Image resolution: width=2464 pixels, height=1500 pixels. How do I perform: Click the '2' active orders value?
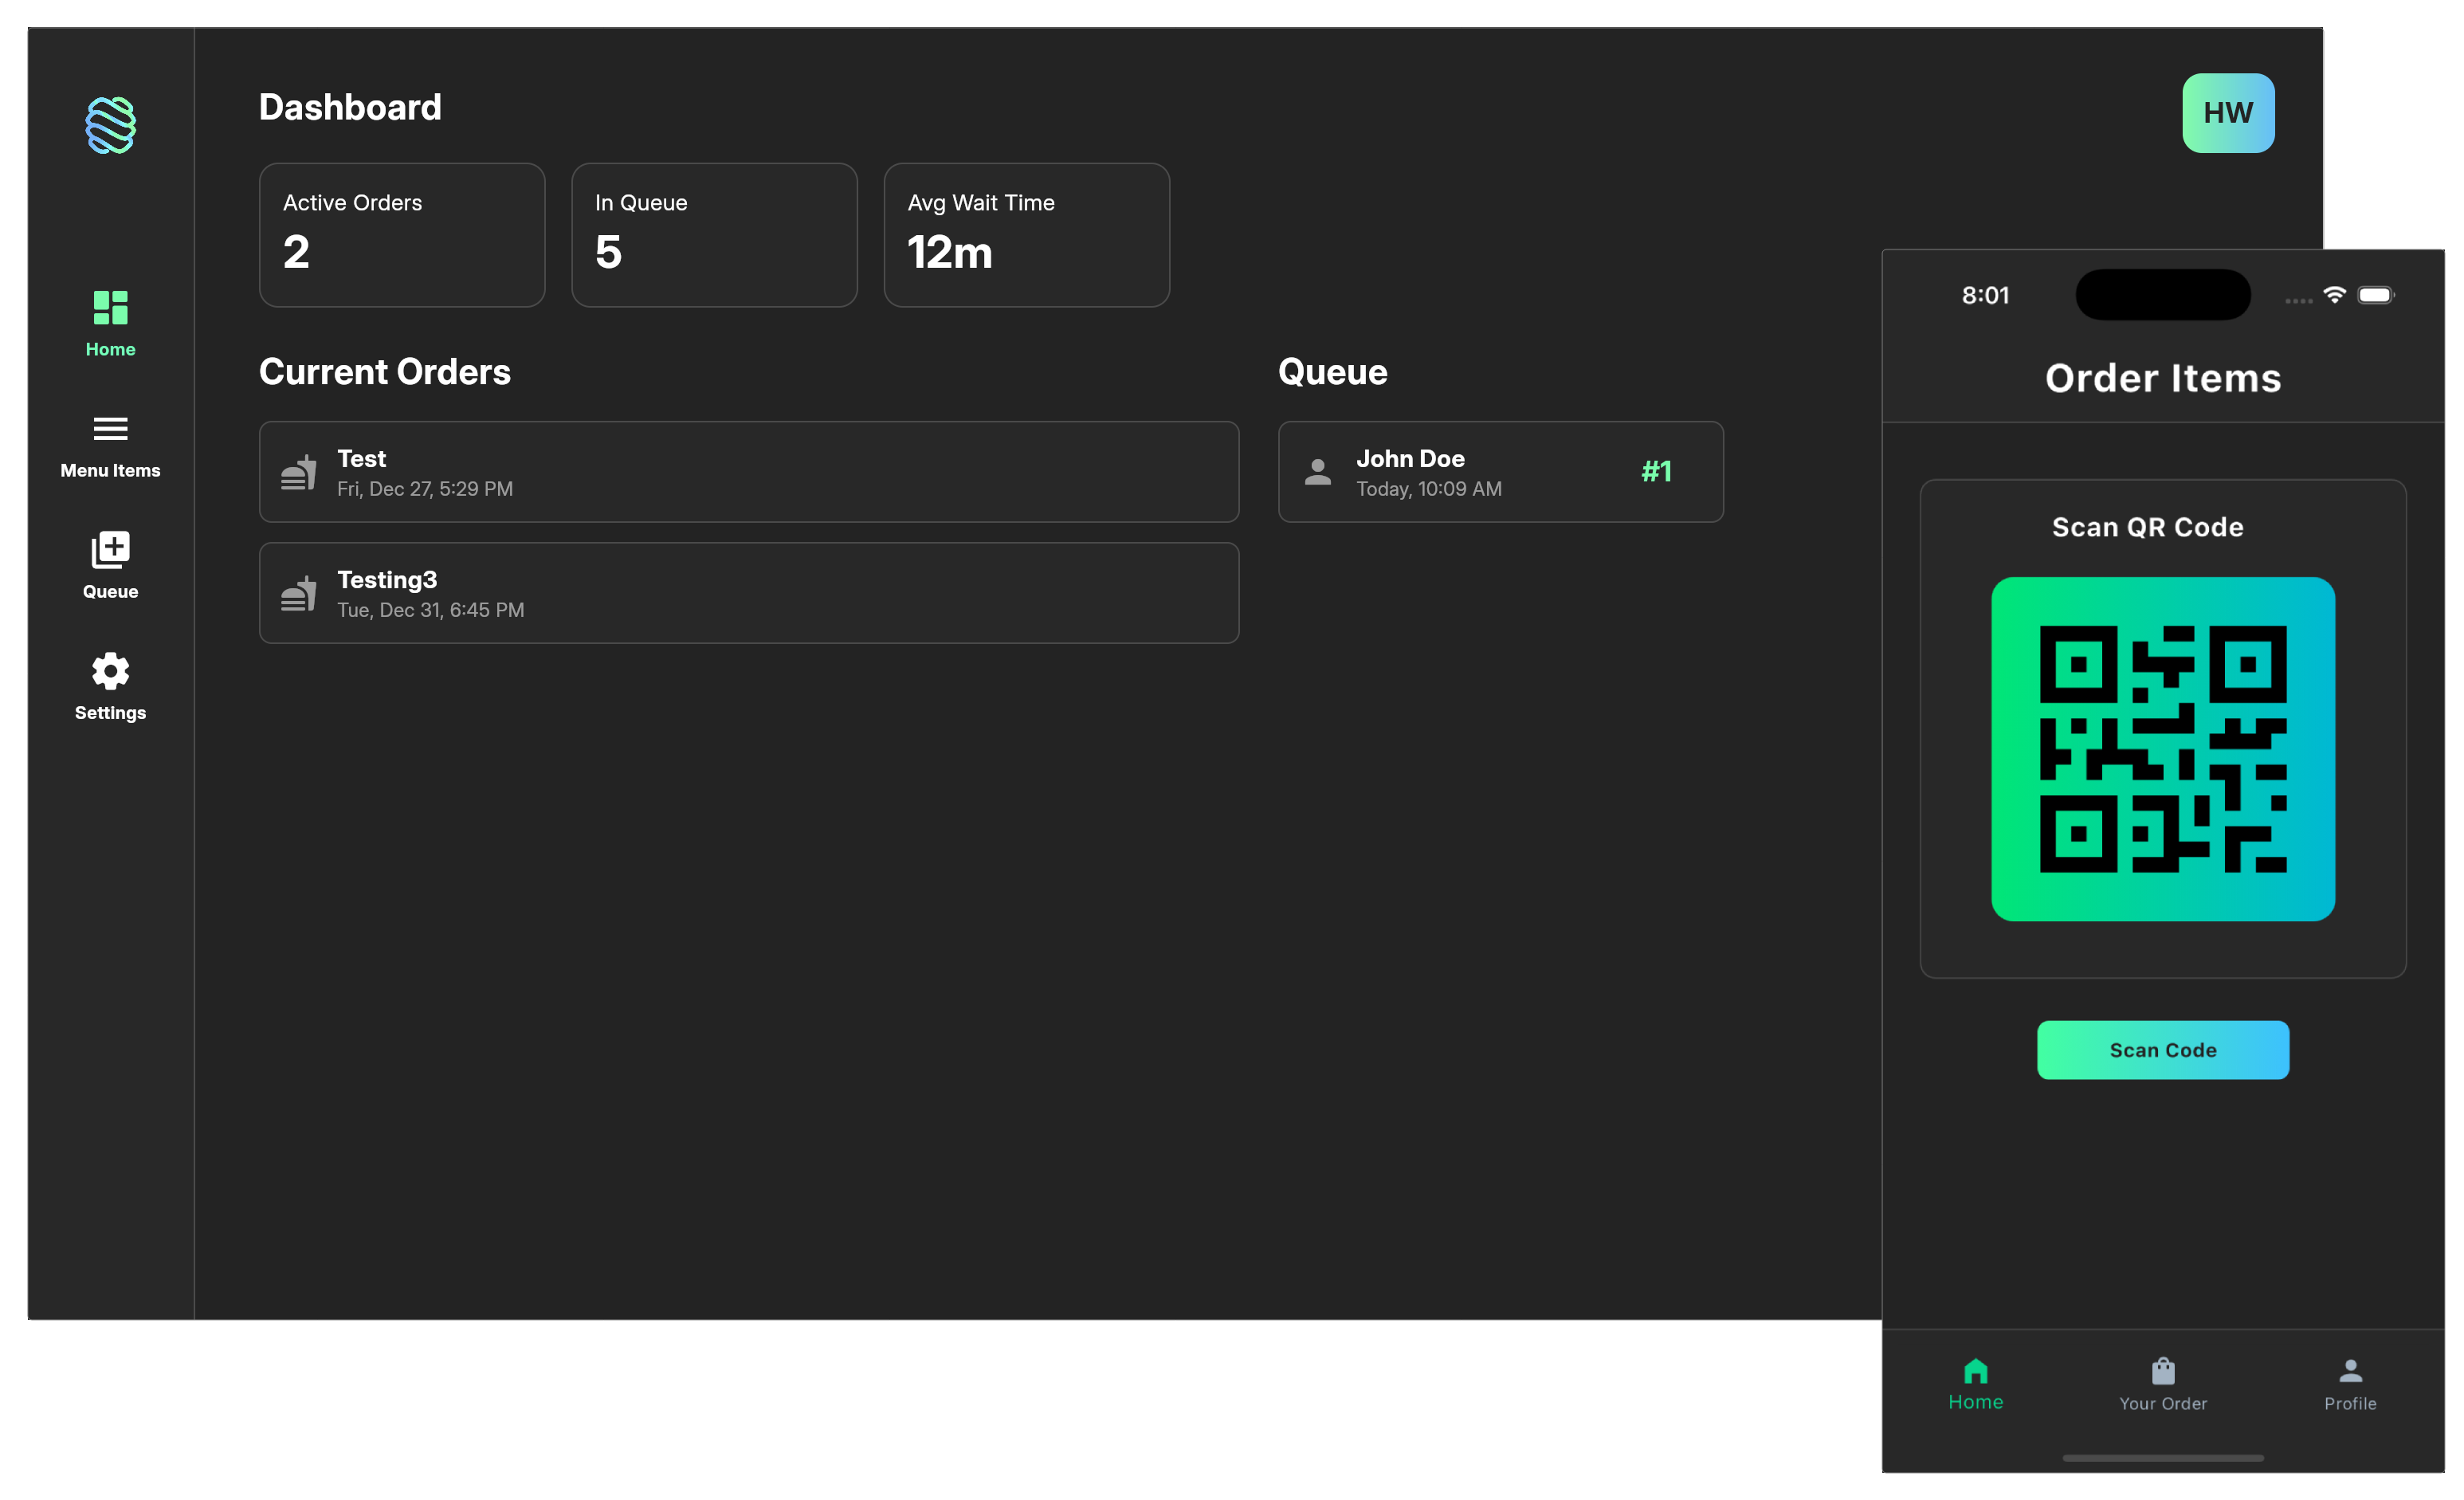tap(296, 252)
